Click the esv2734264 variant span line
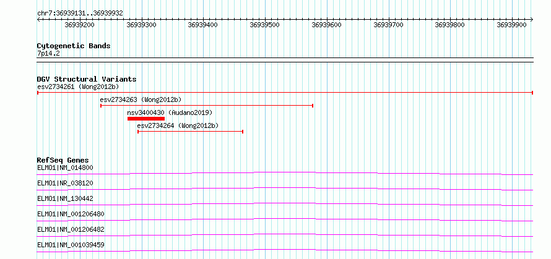 [191, 132]
